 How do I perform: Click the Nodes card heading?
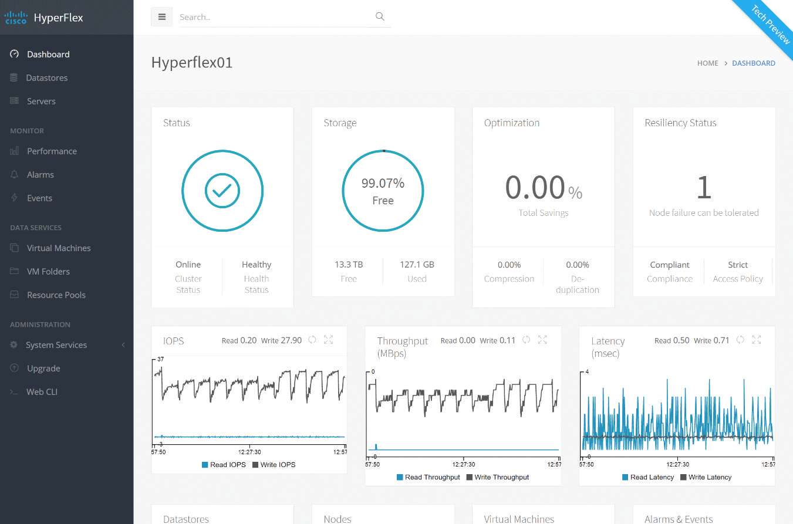[338, 519]
